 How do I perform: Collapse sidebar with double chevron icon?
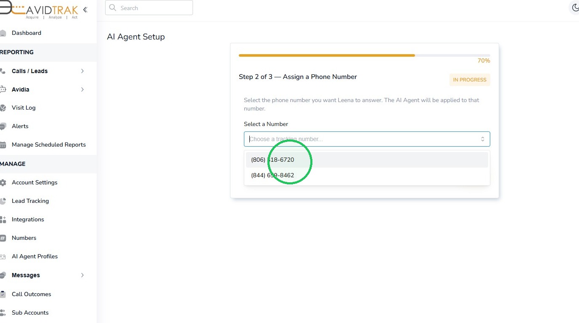pyautogui.click(x=85, y=10)
